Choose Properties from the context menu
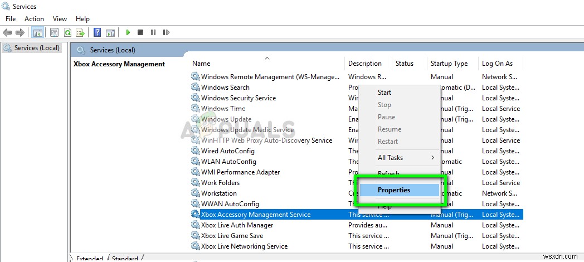The height and width of the screenshot is (262, 584). [x=394, y=190]
